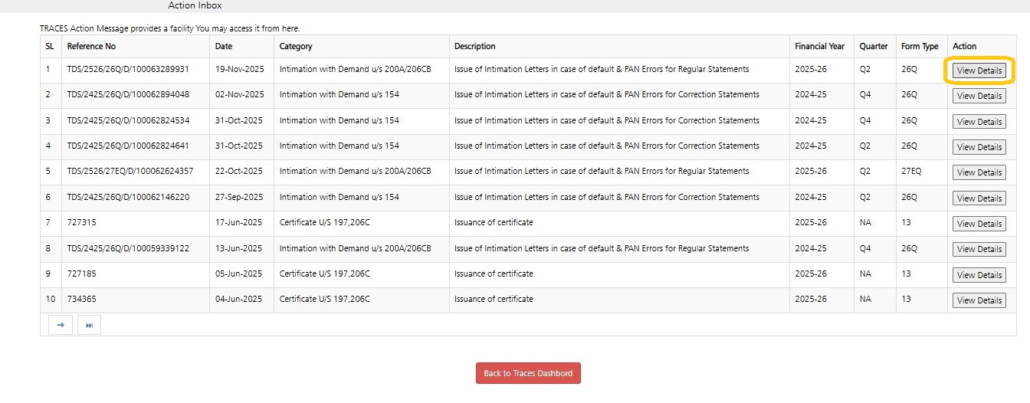Click the Action Inbox heading
1030x403 pixels.
(x=195, y=5)
